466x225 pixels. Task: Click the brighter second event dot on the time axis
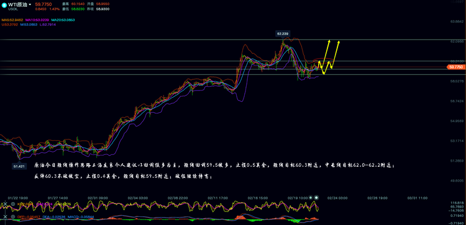tap(316, 198)
